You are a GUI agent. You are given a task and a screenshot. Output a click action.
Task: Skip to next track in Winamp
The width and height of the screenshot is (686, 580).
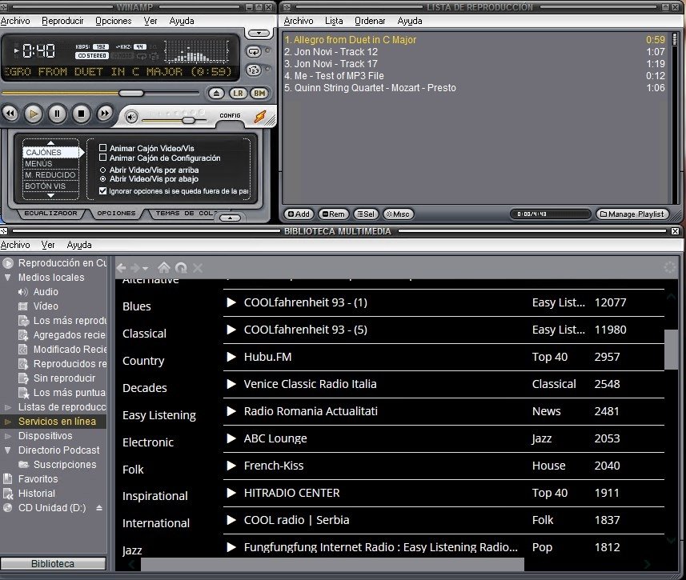(105, 114)
